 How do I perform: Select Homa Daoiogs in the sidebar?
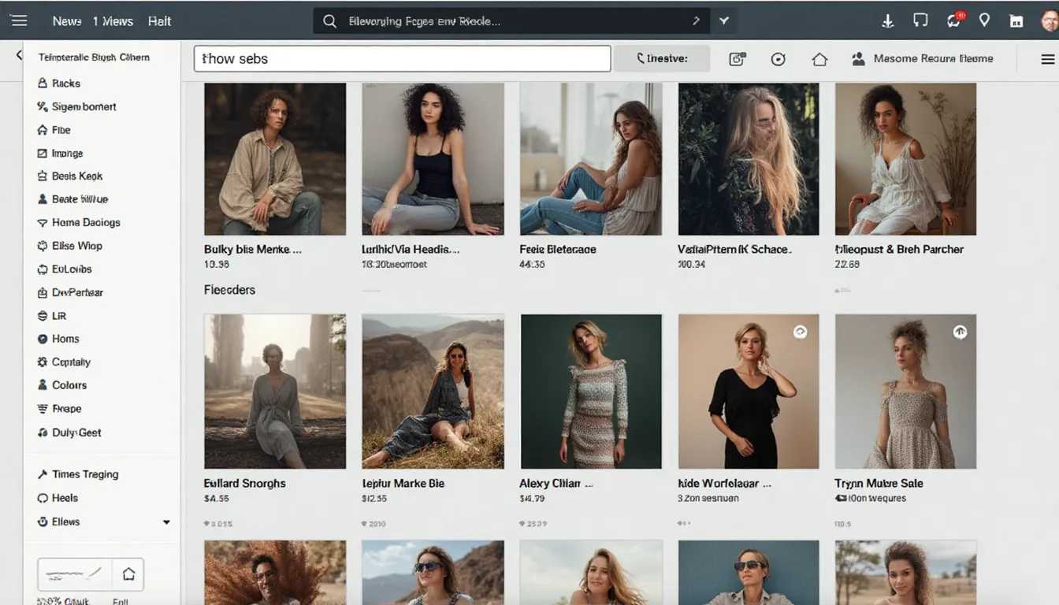78,223
